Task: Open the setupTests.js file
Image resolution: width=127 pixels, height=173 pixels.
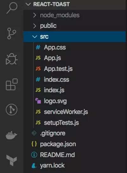Action: point(75,123)
